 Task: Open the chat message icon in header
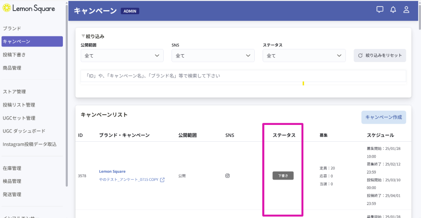point(380,10)
